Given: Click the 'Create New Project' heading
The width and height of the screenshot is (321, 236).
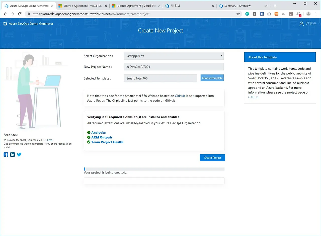Looking at the screenshot, I should point(160,30).
